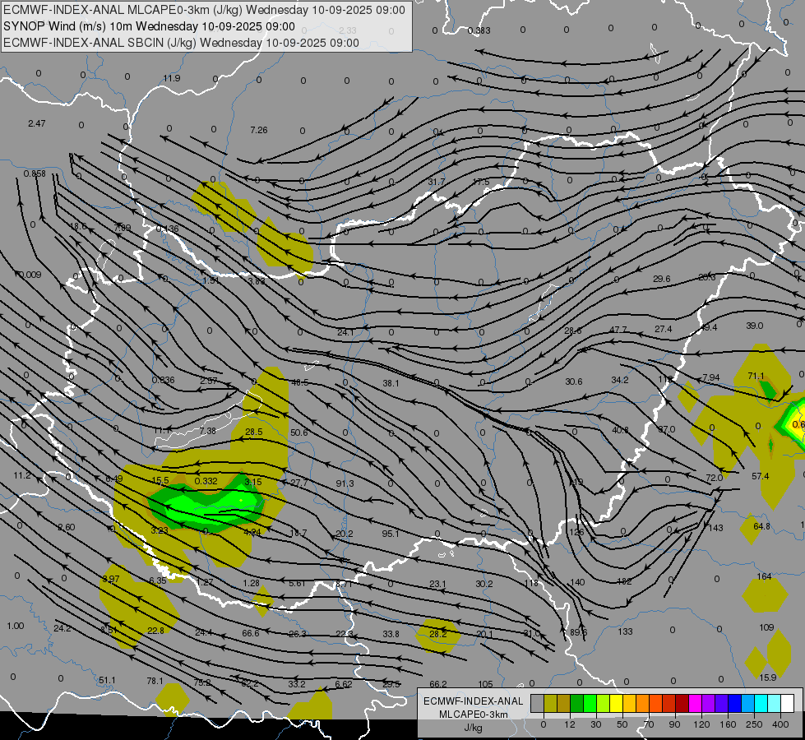Click the 57.4 value on the map
The width and height of the screenshot is (805, 740).
point(761,476)
